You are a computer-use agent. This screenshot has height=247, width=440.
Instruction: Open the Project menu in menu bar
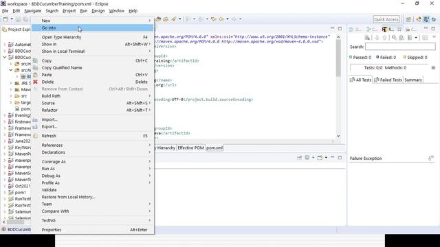[x=69, y=11]
